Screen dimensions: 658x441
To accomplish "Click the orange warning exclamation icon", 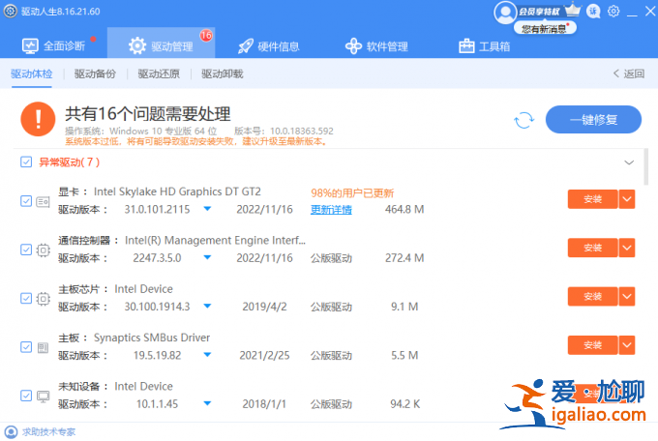I will tap(38, 119).
